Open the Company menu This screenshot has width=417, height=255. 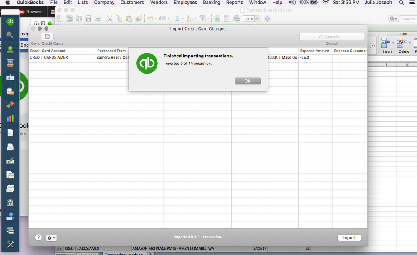pos(104,3)
